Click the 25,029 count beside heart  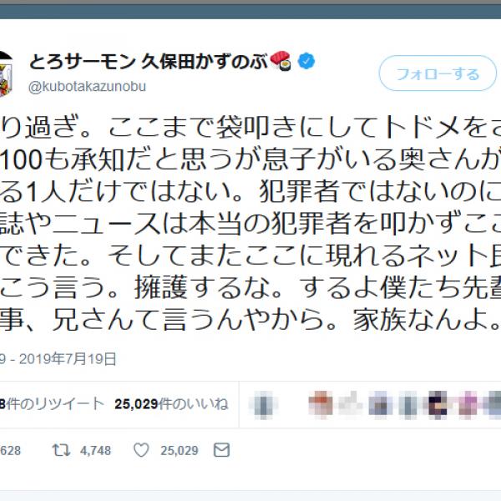point(180,451)
